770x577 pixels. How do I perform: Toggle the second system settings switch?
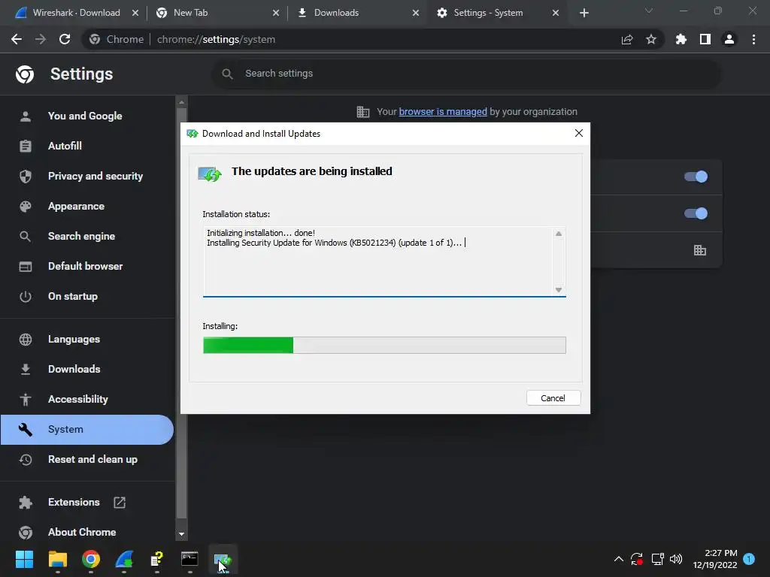(x=696, y=213)
